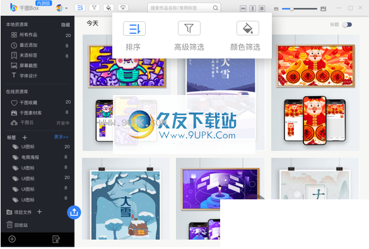Expand more tags with 更多>>

tap(61, 137)
